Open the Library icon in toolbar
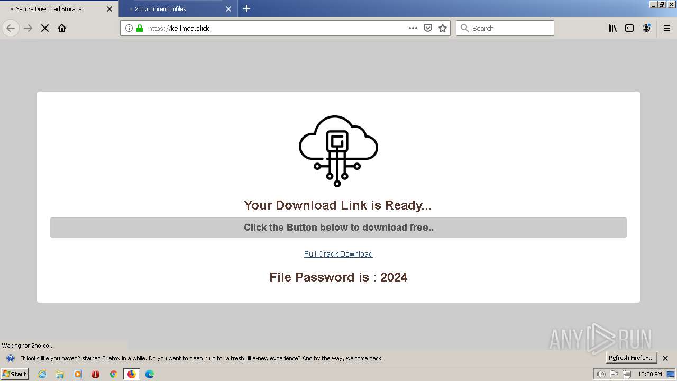Viewport: 677px width, 381px height. point(612,28)
